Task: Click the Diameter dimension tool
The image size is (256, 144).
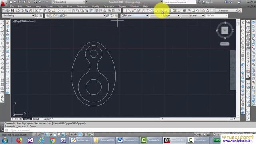Action: tap(152, 11)
